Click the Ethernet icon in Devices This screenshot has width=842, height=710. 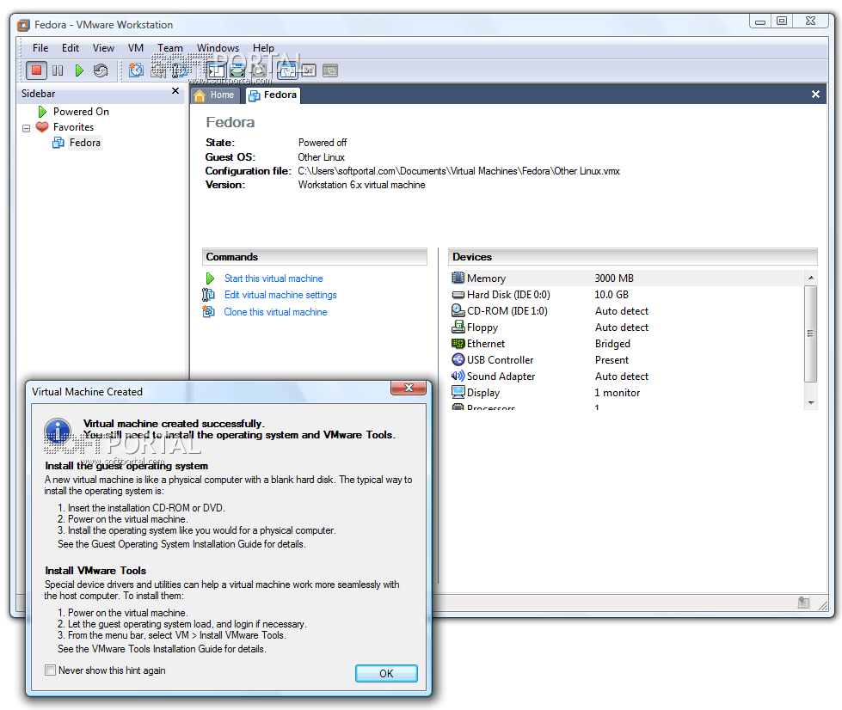pos(458,344)
